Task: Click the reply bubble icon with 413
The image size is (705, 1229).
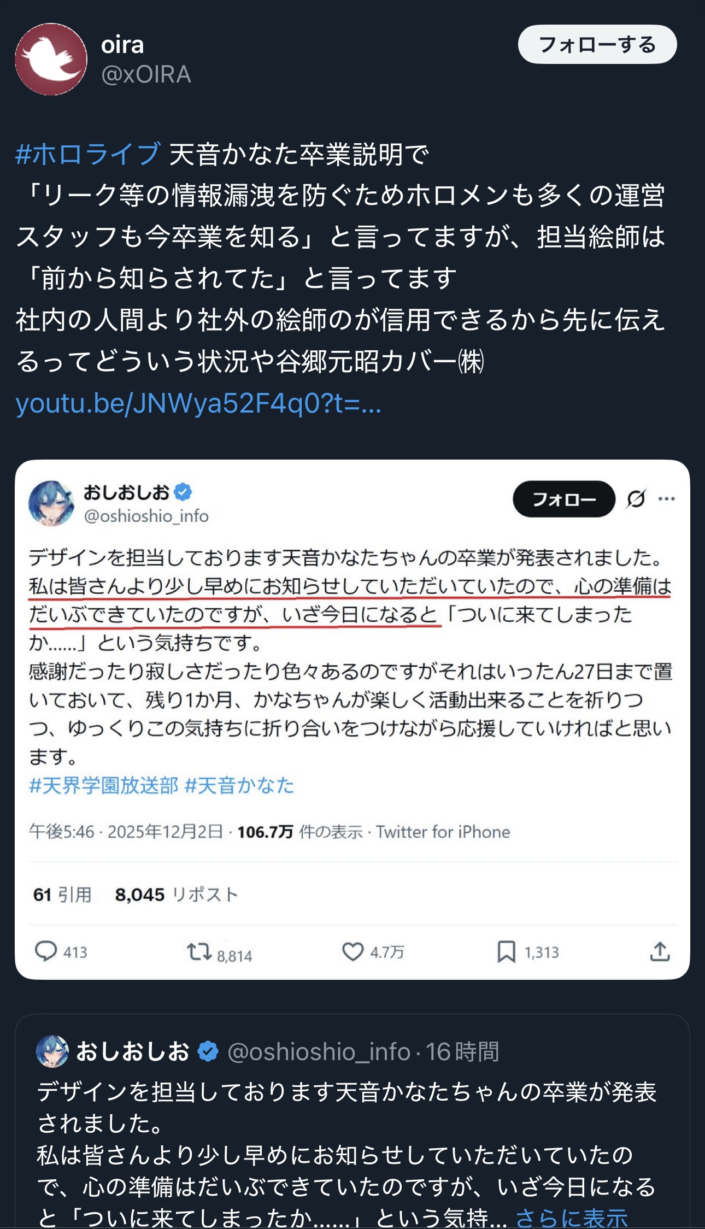Action: click(x=46, y=951)
